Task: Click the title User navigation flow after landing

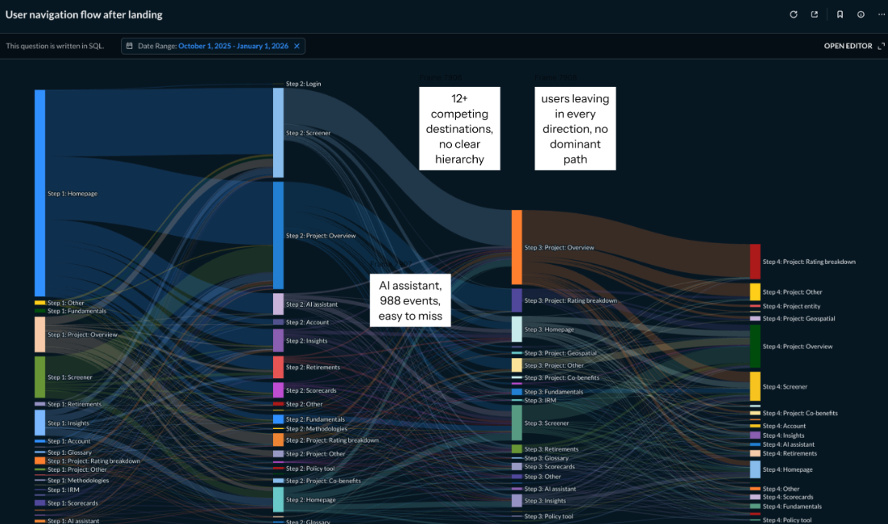Action: pyautogui.click(x=84, y=14)
